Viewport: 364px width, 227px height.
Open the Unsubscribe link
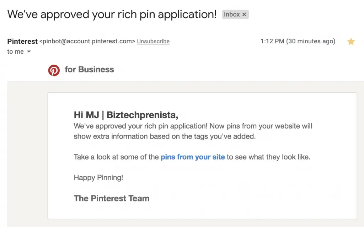(153, 41)
